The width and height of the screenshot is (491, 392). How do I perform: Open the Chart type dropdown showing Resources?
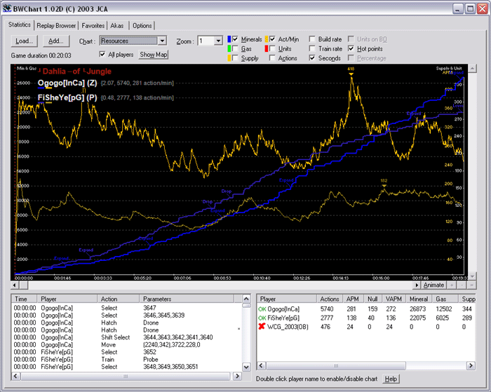(162, 41)
